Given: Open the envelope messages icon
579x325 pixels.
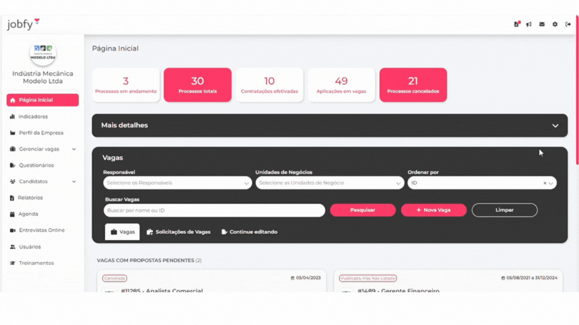Looking at the screenshot, I should 542,24.
